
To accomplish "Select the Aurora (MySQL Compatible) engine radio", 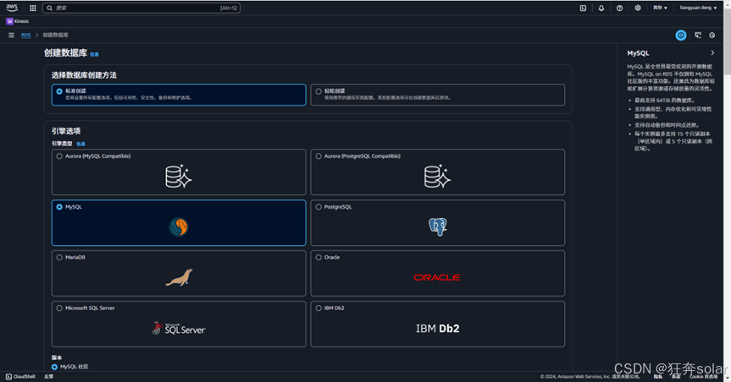I will coord(59,156).
